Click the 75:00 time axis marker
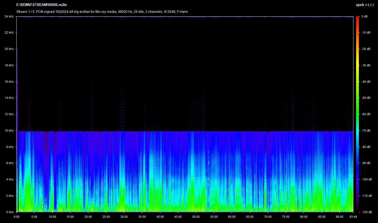Screen dimensions: 378x223 tap(286, 217)
